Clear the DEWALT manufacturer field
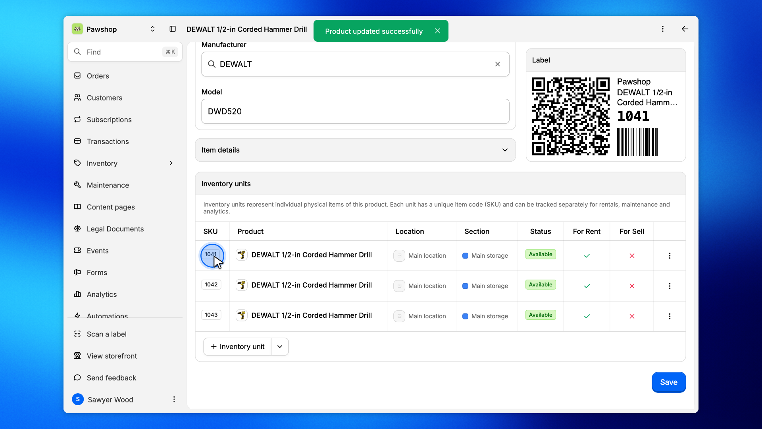 click(498, 64)
